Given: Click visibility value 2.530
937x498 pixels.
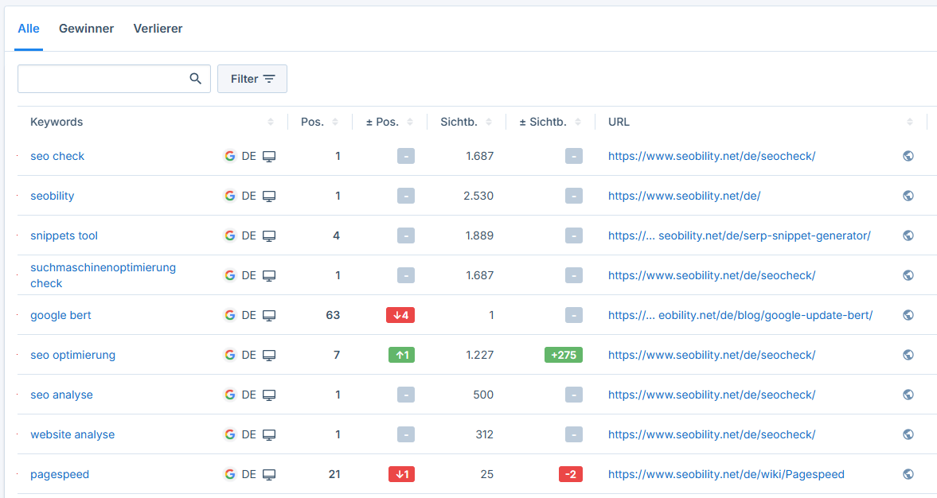Looking at the screenshot, I should coord(478,196).
